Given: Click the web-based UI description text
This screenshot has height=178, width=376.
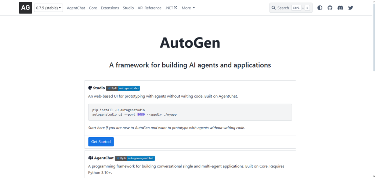Looking at the screenshot, I should pos(163,96).
